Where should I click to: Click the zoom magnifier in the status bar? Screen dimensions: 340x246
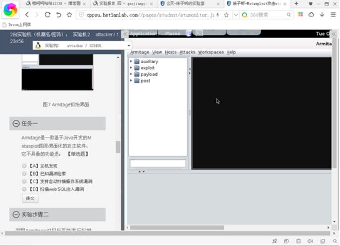point(335,241)
